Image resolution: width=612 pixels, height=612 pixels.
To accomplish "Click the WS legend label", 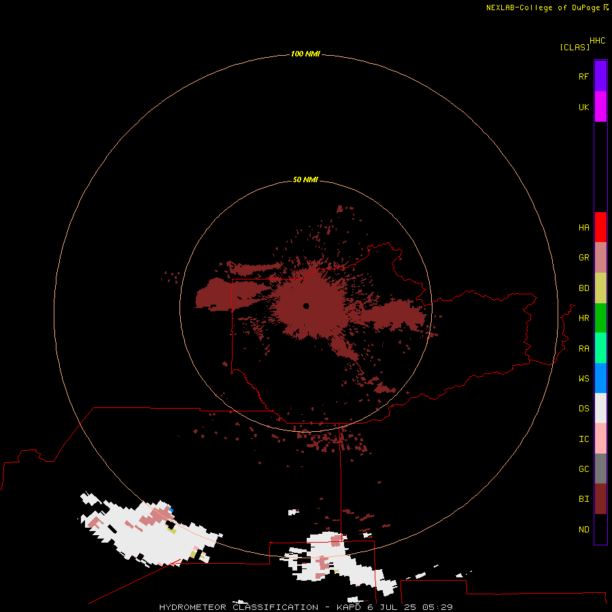I will (583, 378).
